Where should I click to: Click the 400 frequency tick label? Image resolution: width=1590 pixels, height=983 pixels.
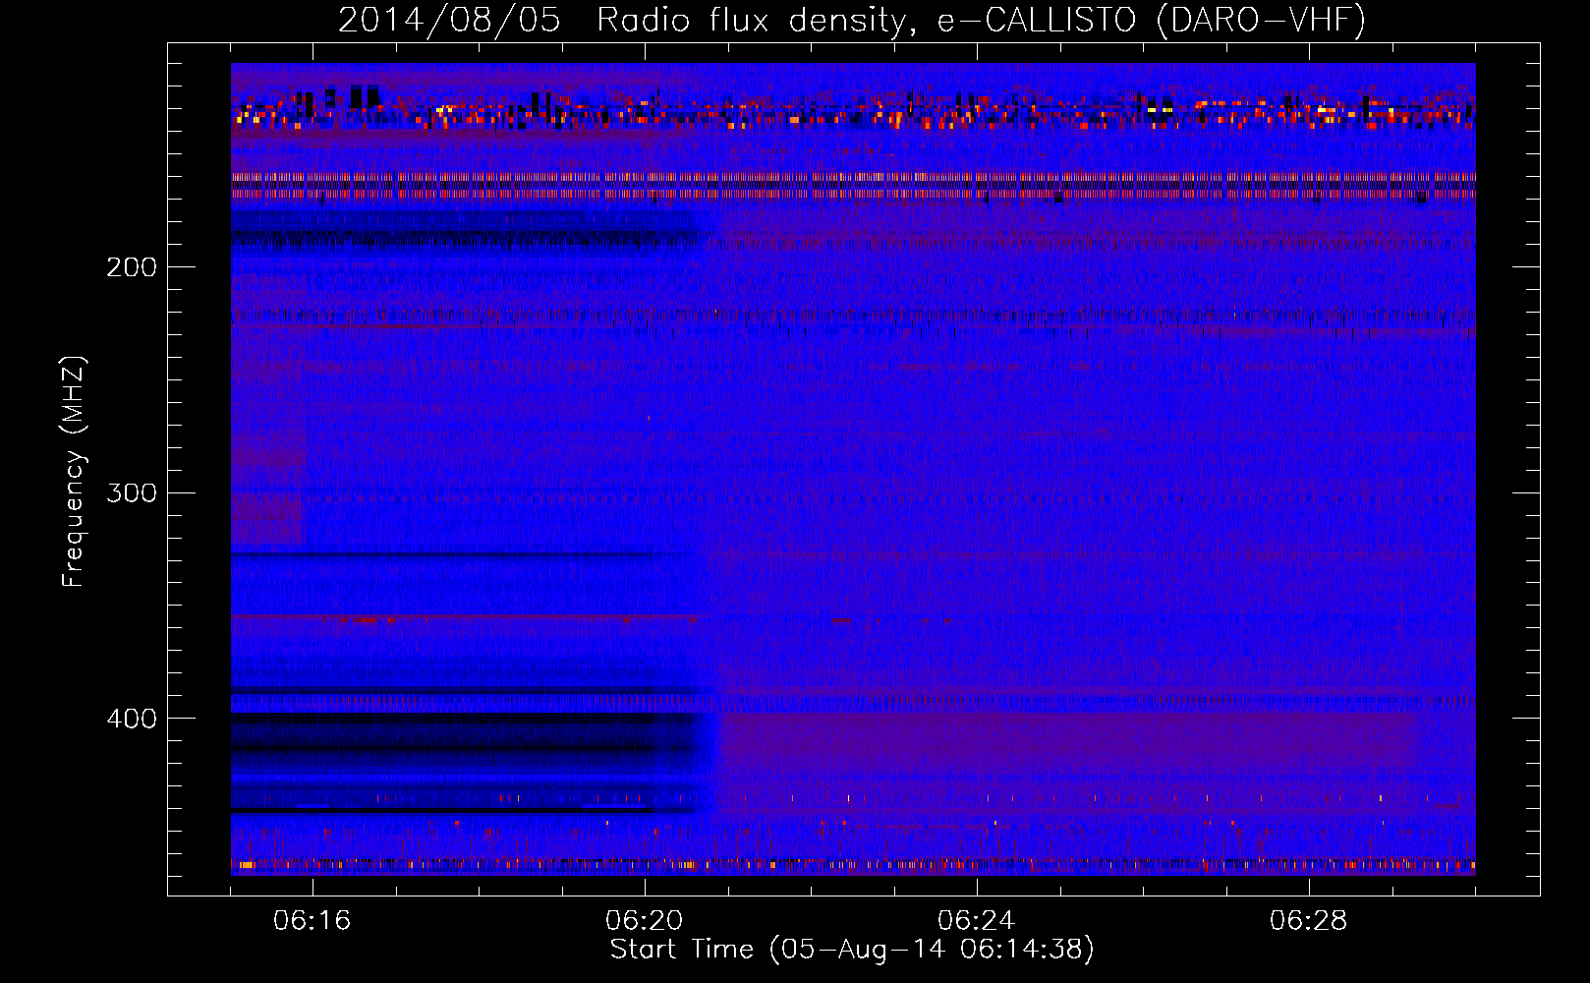coord(132,719)
